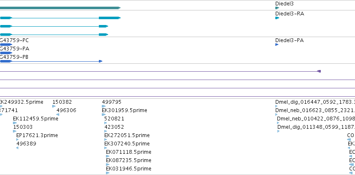This screenshot has height=175, width=355.
Task: Click the arrow glyph under EK301959.5prime
Action: click(104, 115)
